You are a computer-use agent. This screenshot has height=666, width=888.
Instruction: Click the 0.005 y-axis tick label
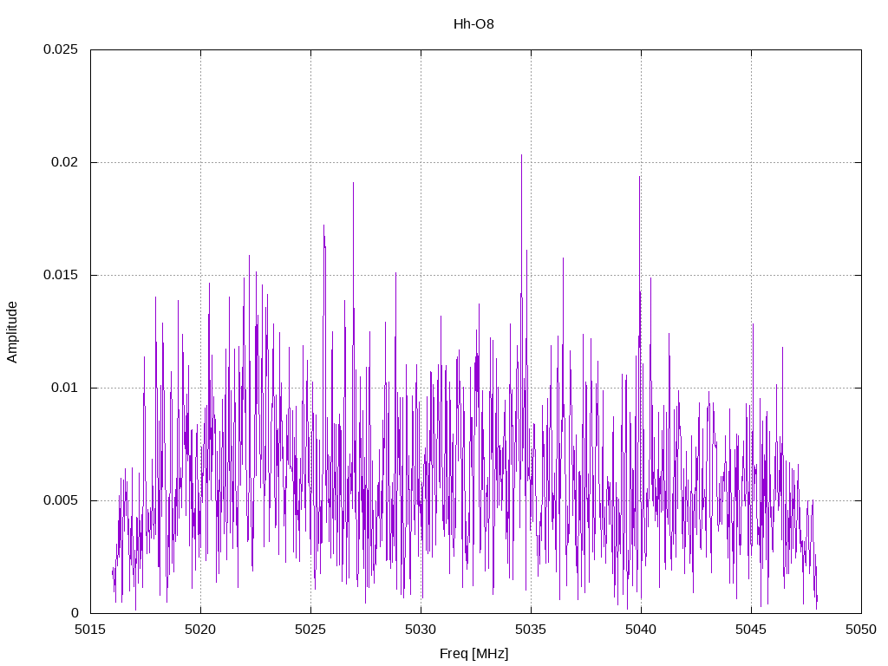pyautogui.click(x=61, y=500)
